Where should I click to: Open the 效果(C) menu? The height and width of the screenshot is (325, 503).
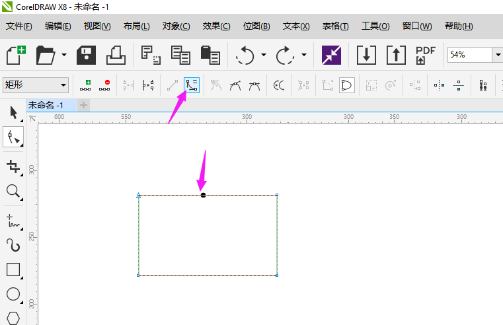[217, 26]
